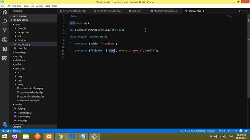Open the Explorer view in activity bar
The height and width of the screenshot is (140, 250).
4,12
